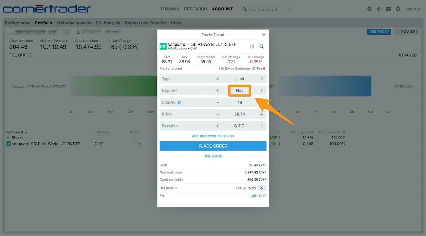
Task: Select previous Duration option
Action: 218,126
